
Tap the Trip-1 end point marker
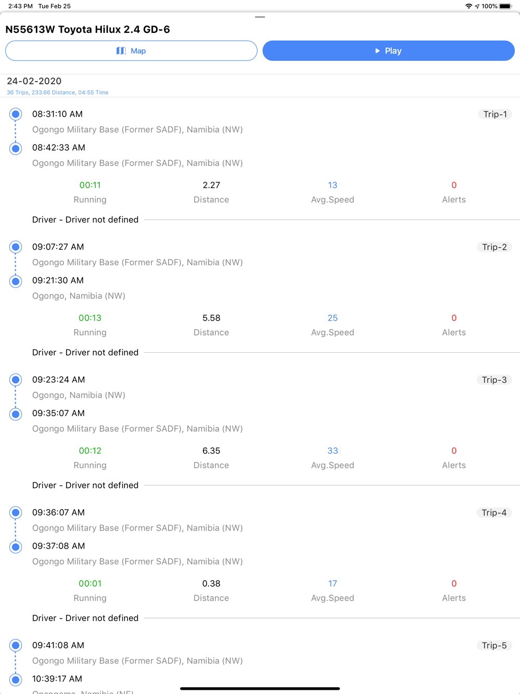pyautogui.click(x=16, y=148)
